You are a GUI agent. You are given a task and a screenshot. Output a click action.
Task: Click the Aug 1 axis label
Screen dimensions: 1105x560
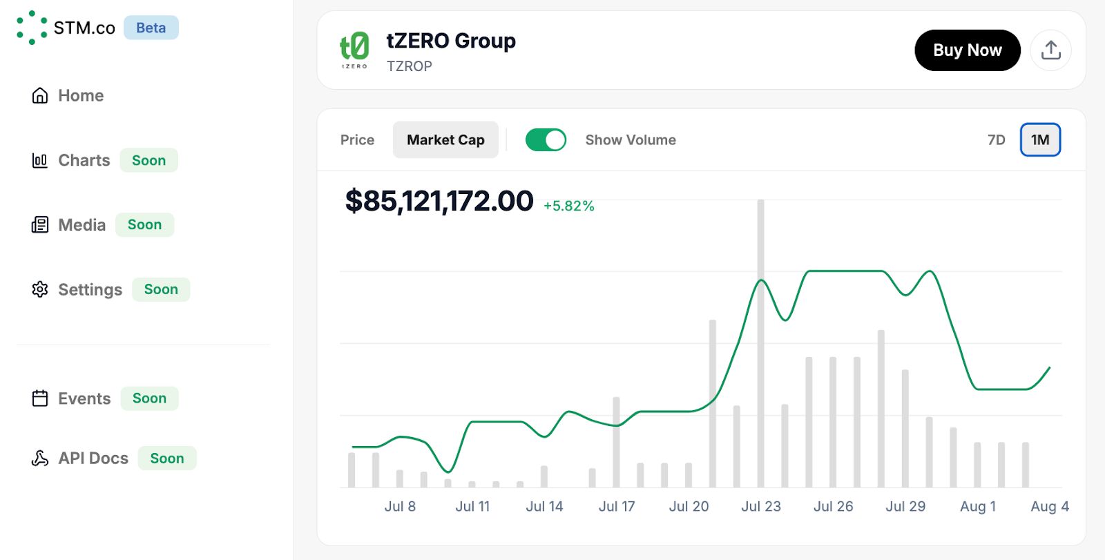[x=978, y=506]
